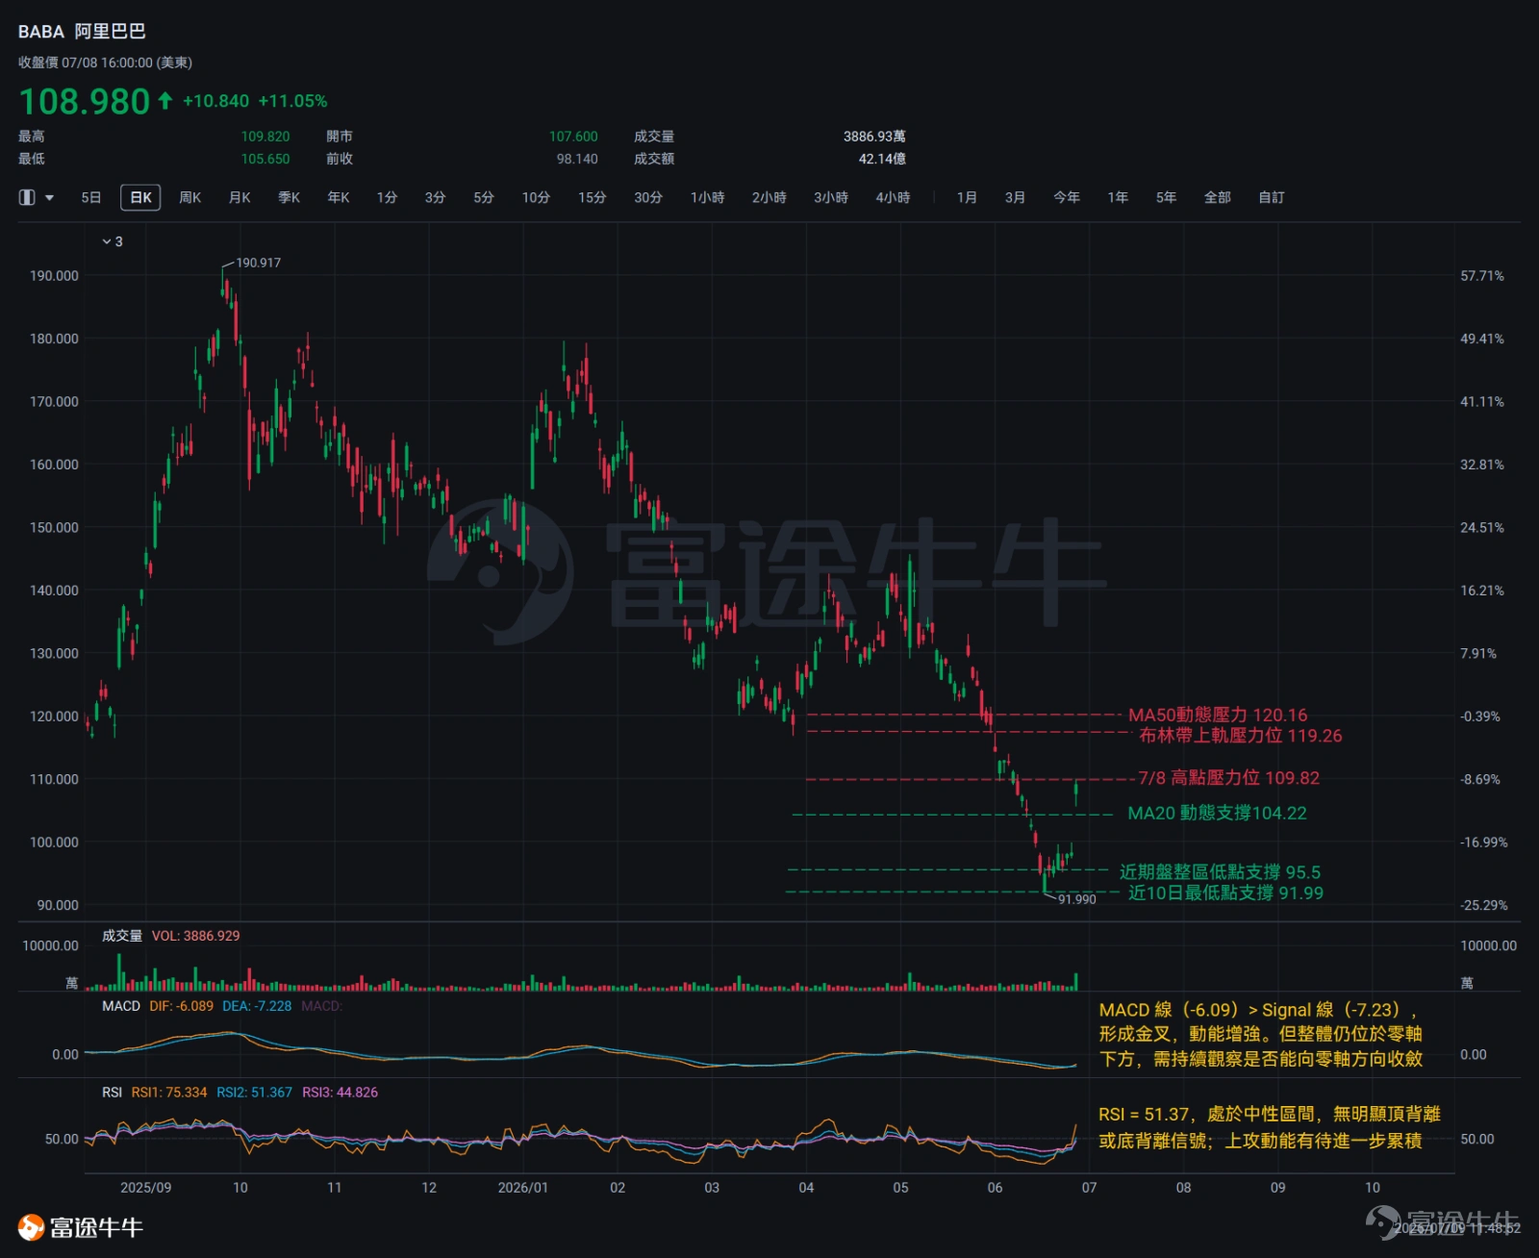
Task: Choose the 3小時 interval
Action: (x=831, y=197)
